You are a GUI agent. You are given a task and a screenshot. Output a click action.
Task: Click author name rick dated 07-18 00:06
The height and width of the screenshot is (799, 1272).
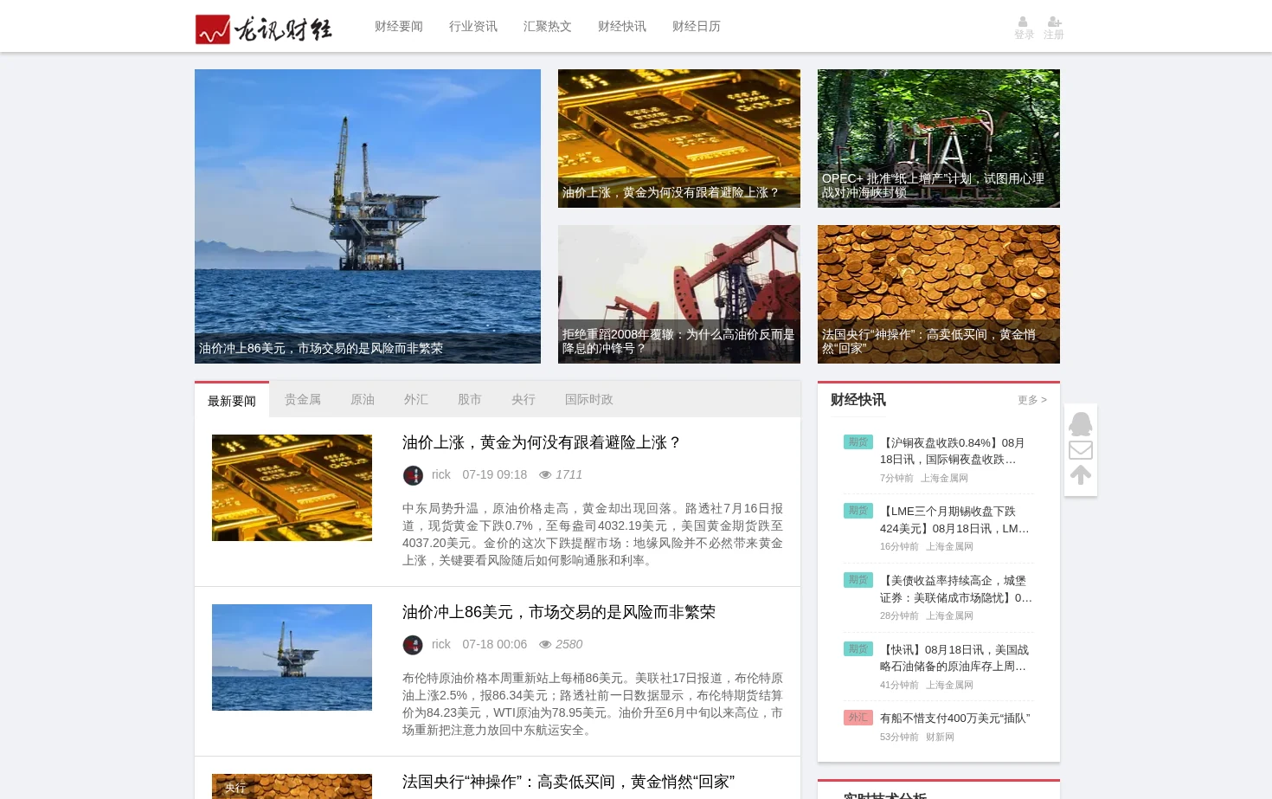(x=441, y=644)
